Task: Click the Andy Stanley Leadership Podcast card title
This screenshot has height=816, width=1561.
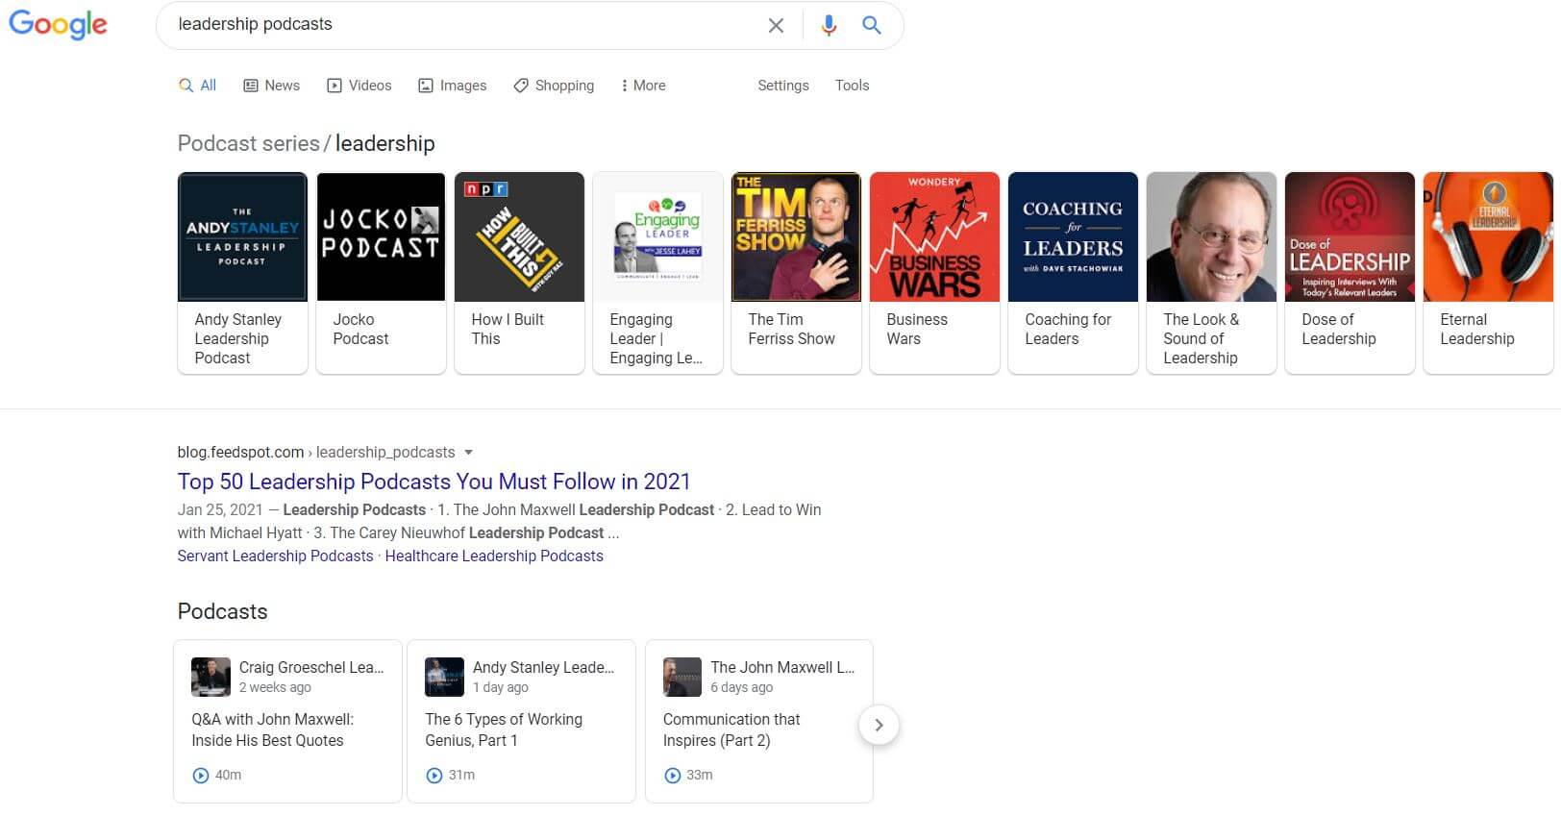Action: pos(237,338)
